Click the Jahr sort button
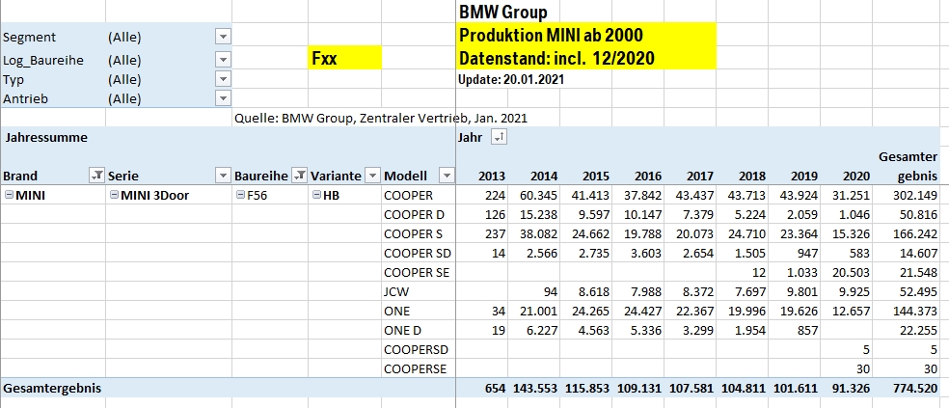Viewport: 949px width, 408px height. click(499, 139)
